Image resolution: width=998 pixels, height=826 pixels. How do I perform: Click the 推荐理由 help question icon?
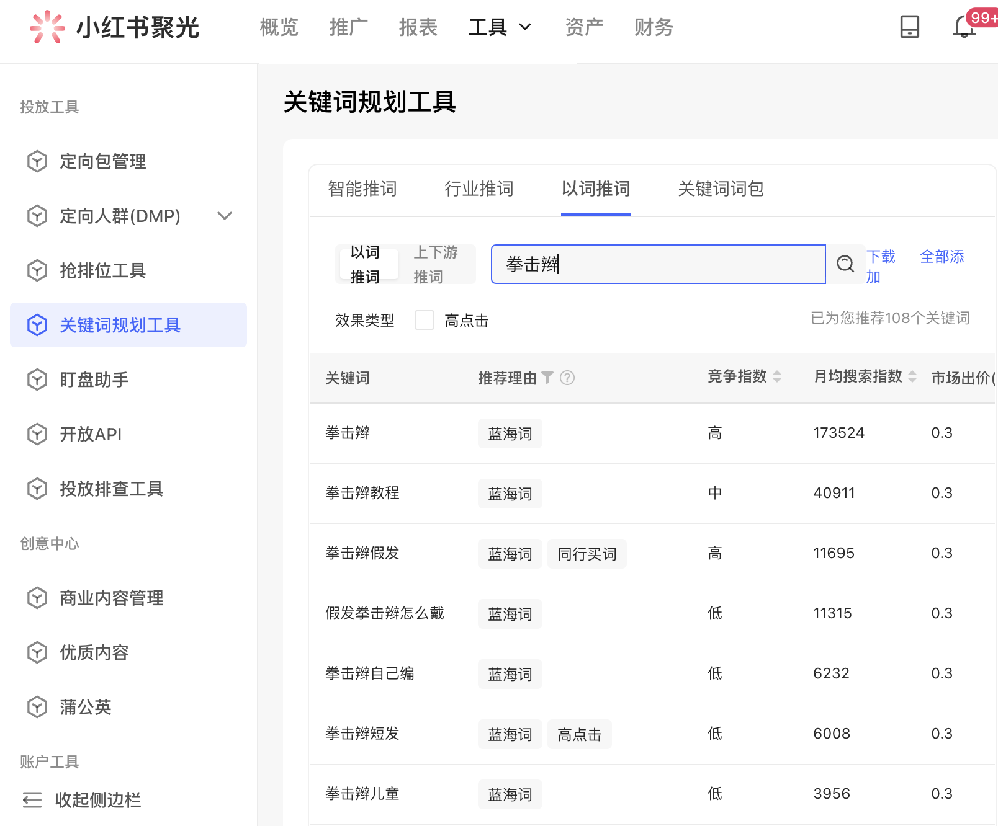[567, 378]
